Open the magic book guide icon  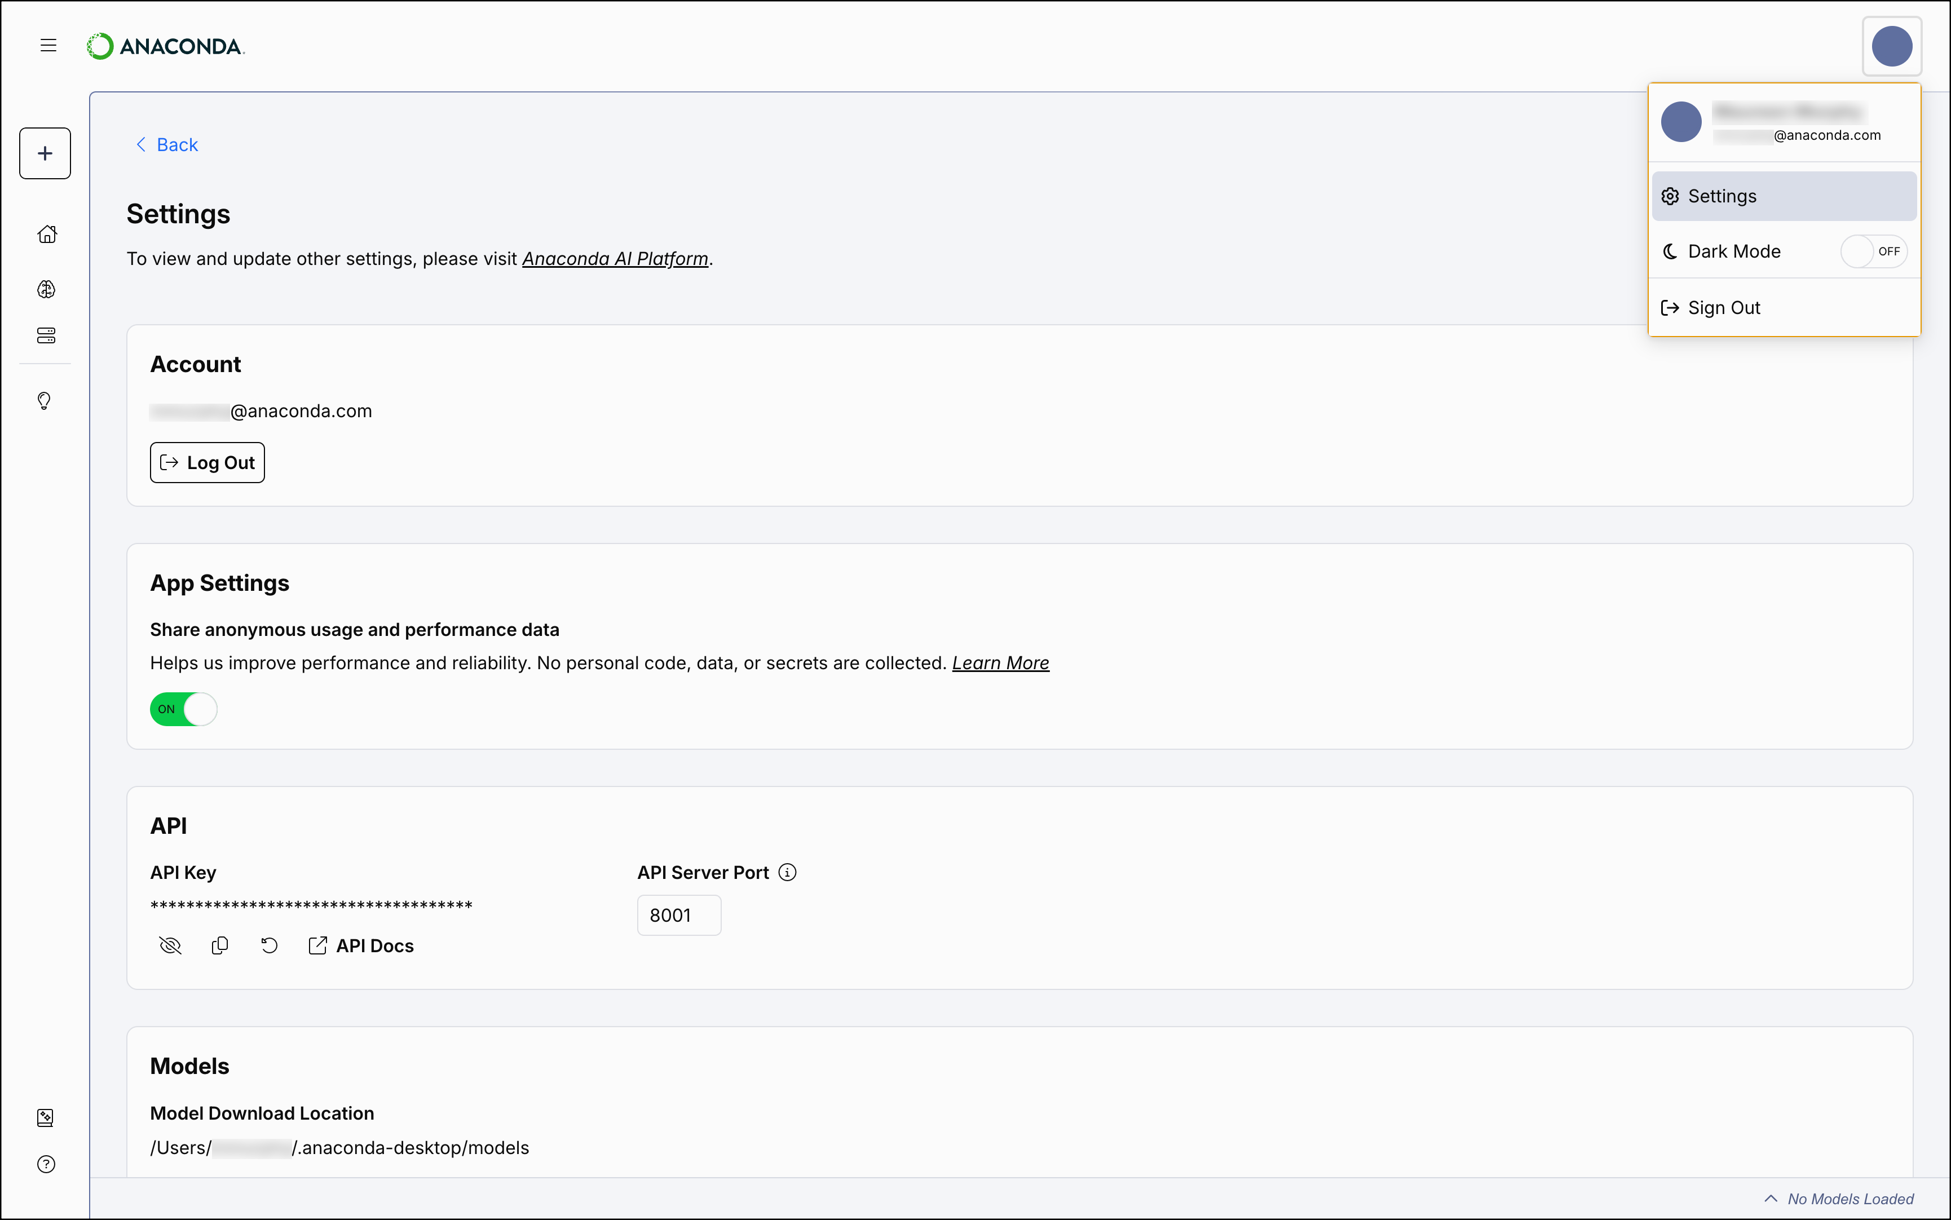click(46, 1117)
